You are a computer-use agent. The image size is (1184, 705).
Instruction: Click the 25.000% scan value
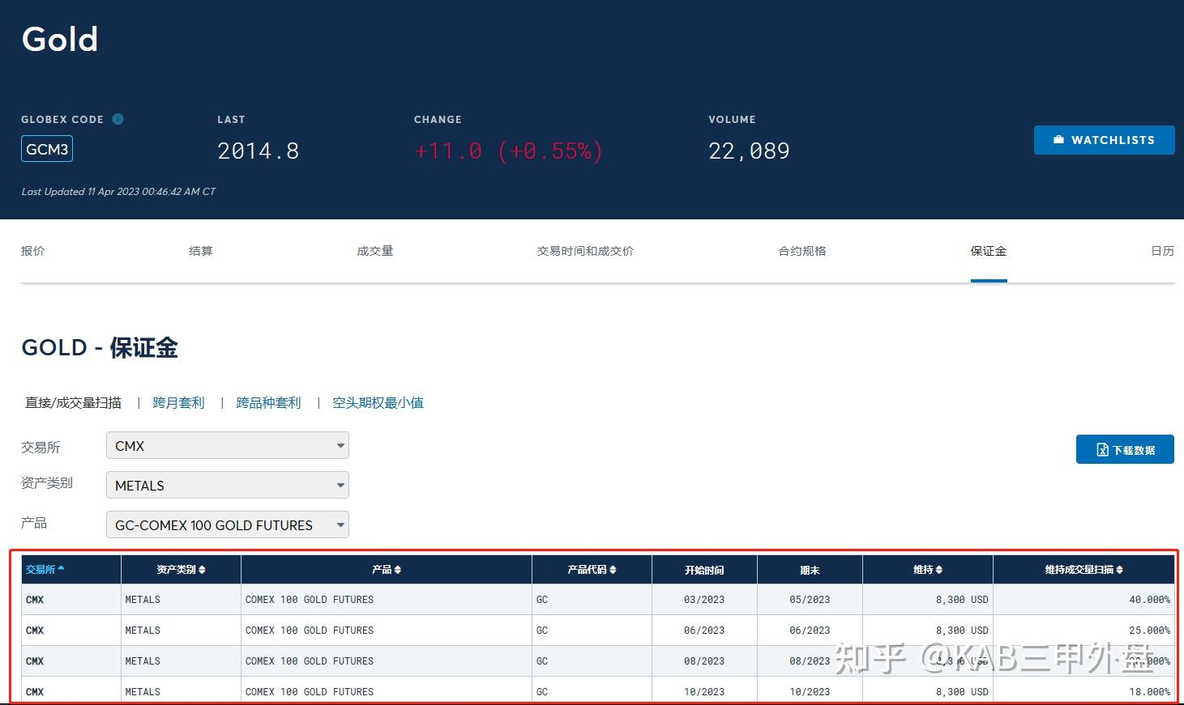click(x=1149, y=631)
